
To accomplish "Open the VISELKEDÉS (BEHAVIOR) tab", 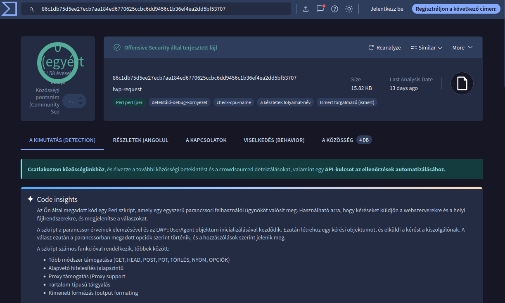I will [x=274, y=140].
